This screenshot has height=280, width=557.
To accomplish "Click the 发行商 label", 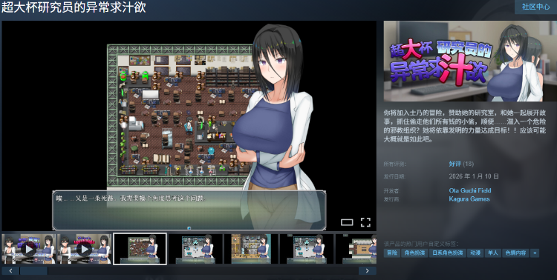I will 391,199.
